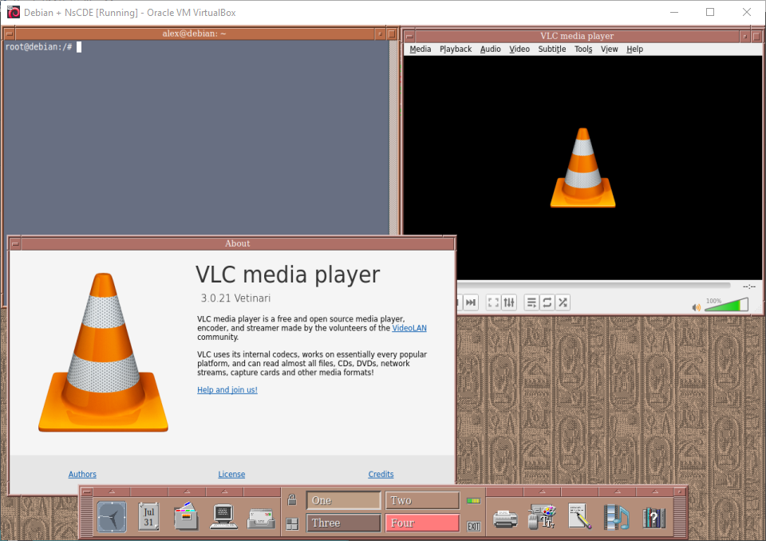Switch to workspace Two
The image size is (766, 541).
coord(422,500)
